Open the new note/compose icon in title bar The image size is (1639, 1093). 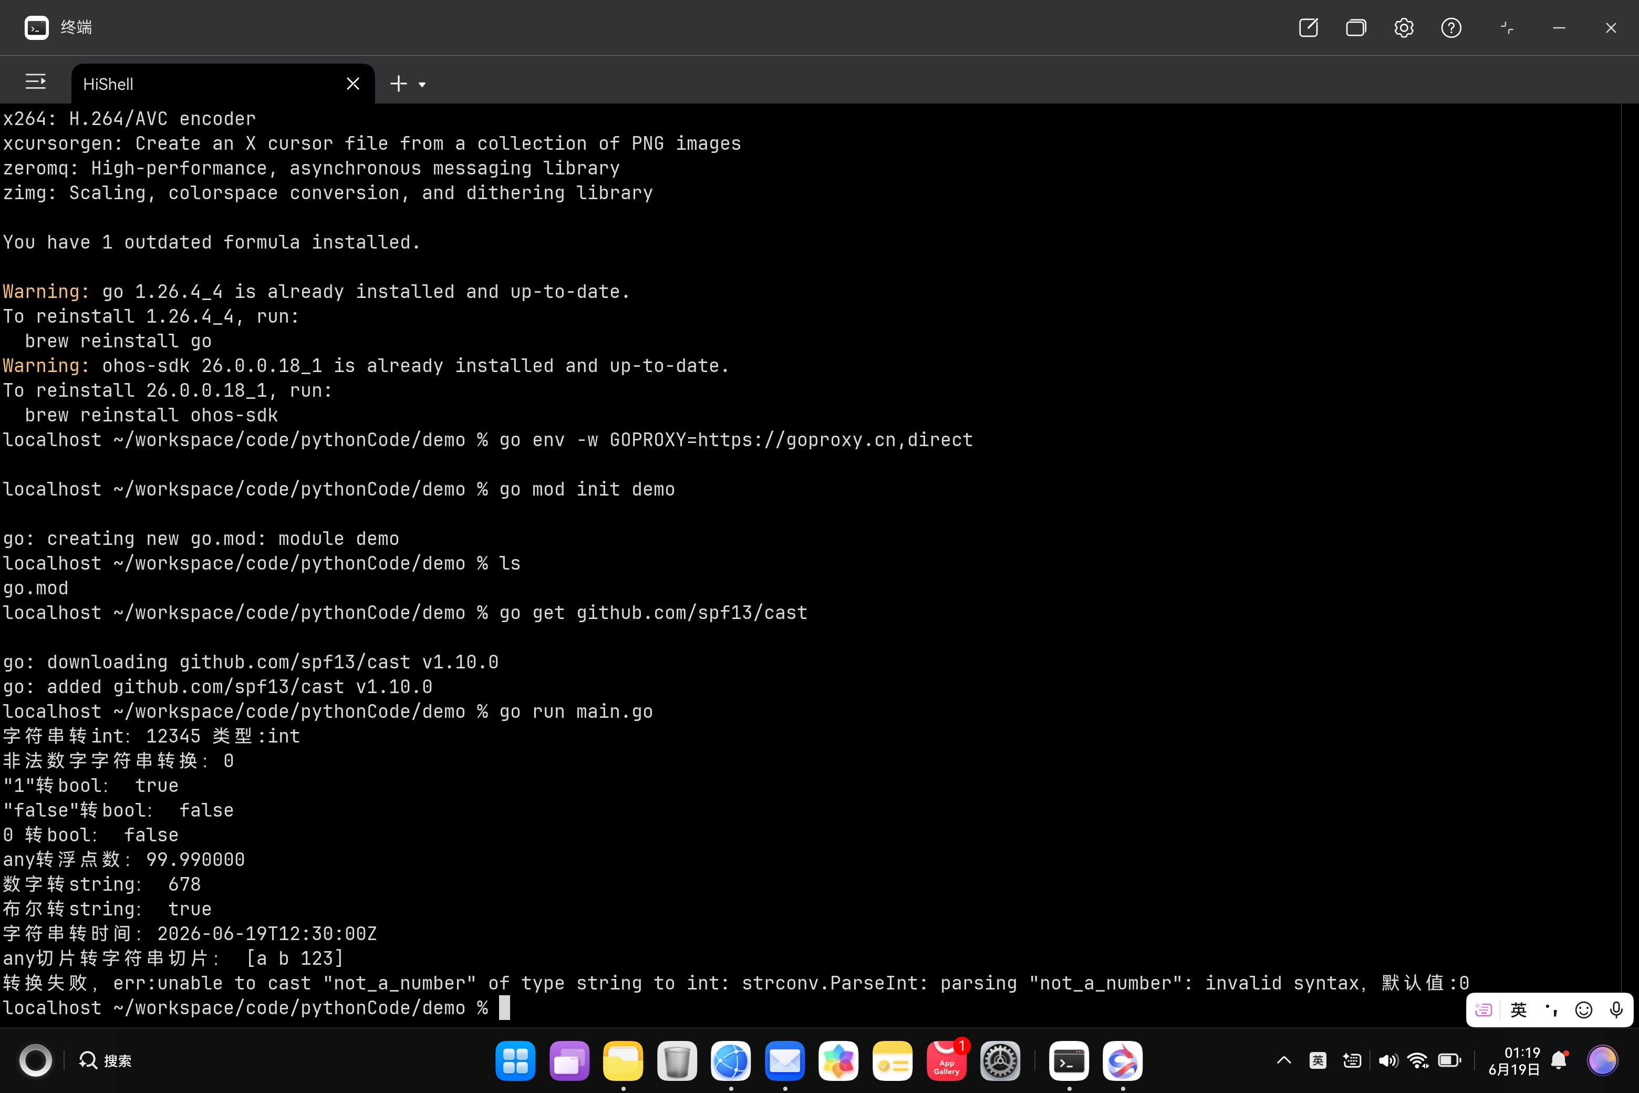(x=1308, y=28)
